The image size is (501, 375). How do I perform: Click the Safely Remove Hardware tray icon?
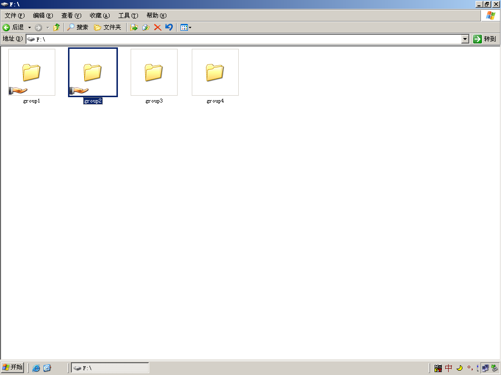pyautogui.click(x=495, y=368)
